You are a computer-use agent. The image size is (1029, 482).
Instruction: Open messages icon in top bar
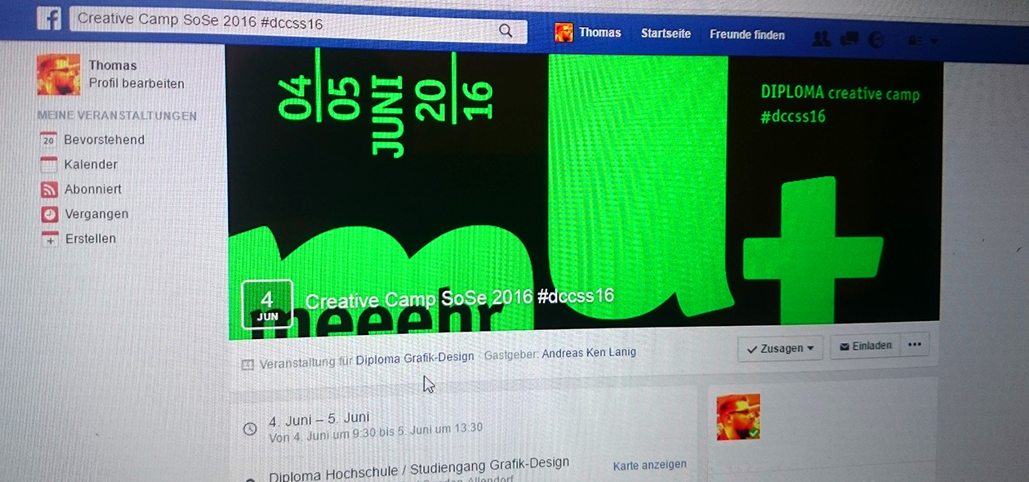tap(850, 38)
